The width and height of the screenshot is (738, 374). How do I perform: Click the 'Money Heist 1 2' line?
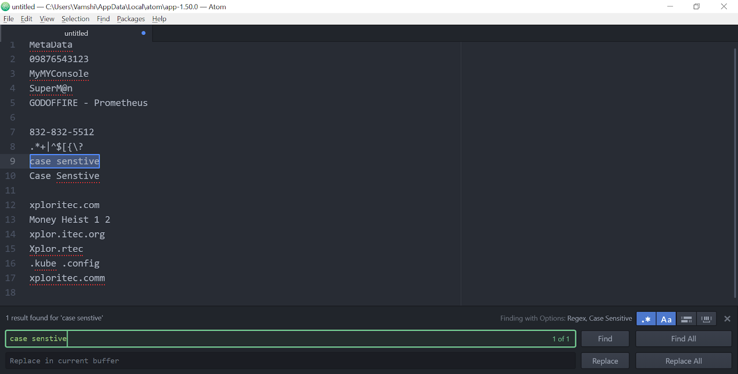point(70,220)
